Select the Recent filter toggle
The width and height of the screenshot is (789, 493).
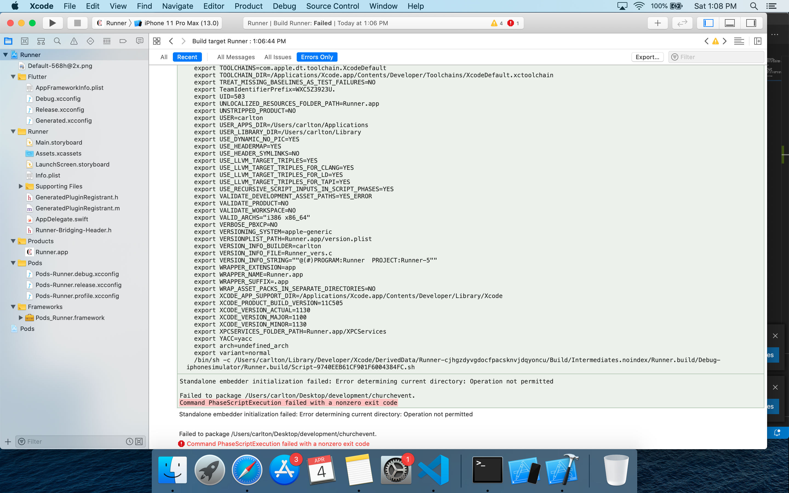tap(187, 57)
